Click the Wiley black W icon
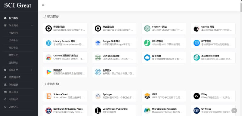242x116 pixels. (x=197, y=96)
